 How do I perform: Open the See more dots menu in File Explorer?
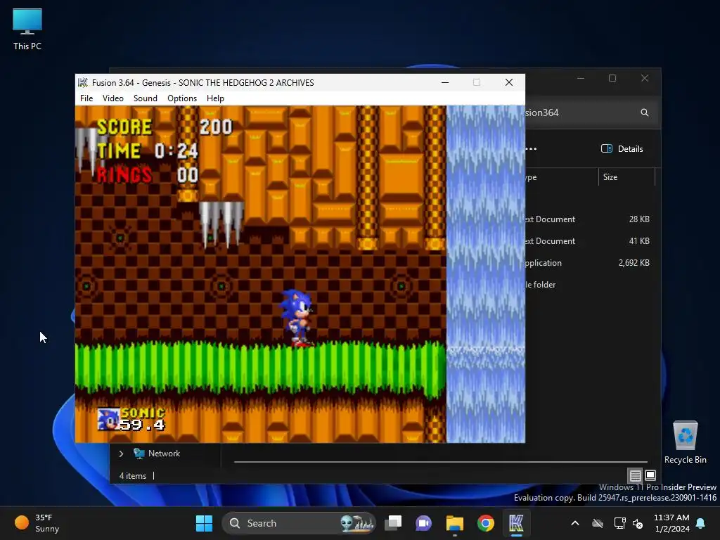coord(532,149)
